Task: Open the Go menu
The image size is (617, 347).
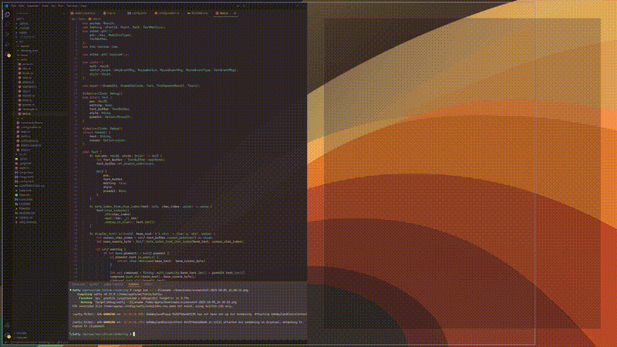Action: [x=53, y=6]
